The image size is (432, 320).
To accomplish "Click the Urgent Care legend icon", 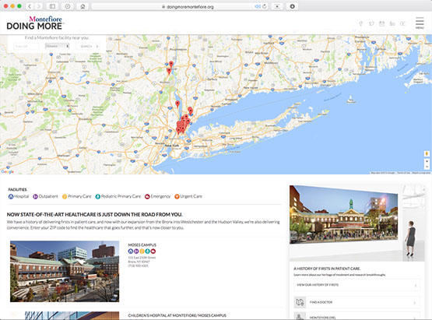I will (x=177, y=196).
